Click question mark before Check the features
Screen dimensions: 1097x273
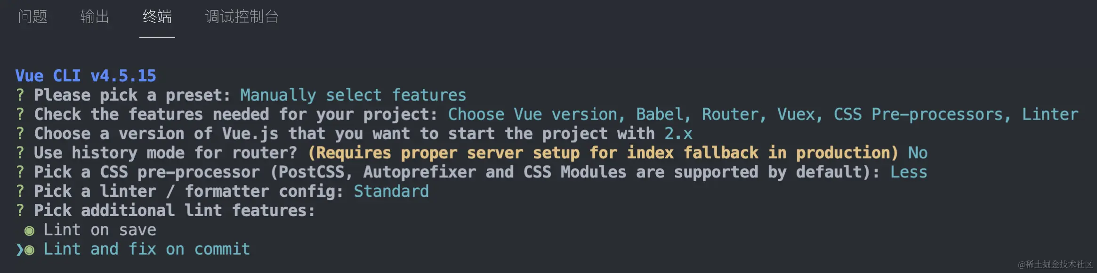(x=20, y=114)
